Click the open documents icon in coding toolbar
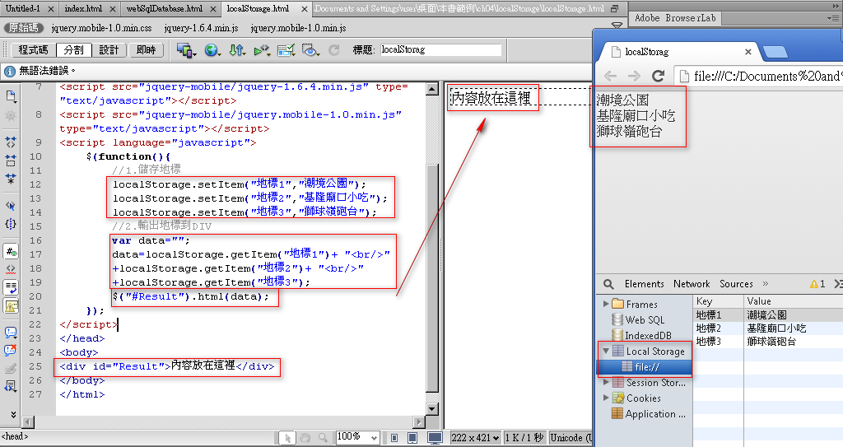The image size is (843, 447). (11, 96)
